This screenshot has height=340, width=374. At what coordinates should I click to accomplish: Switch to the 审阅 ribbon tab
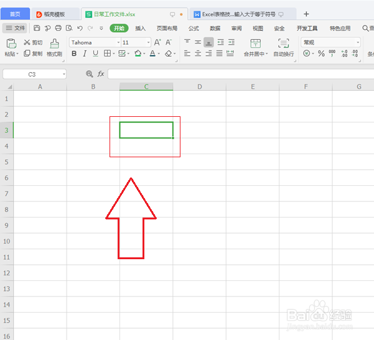click(x=236, y=29)
